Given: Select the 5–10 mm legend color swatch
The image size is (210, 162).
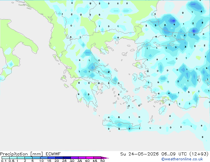Looking at the screenshot, I should (x=36, y=158).
